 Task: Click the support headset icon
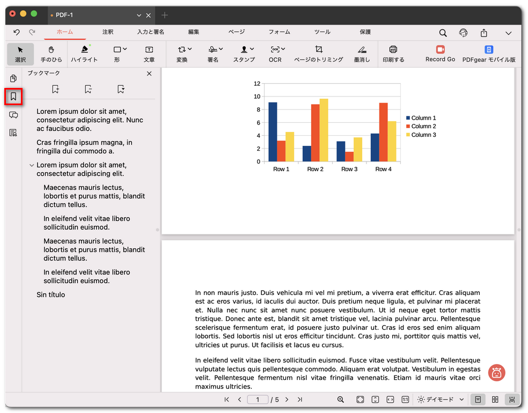[x=464, y=33]
